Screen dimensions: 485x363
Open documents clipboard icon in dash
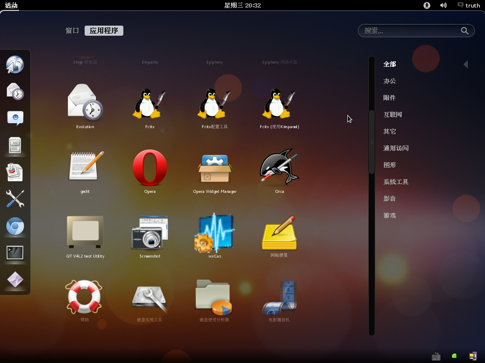(x=15, y=172)
